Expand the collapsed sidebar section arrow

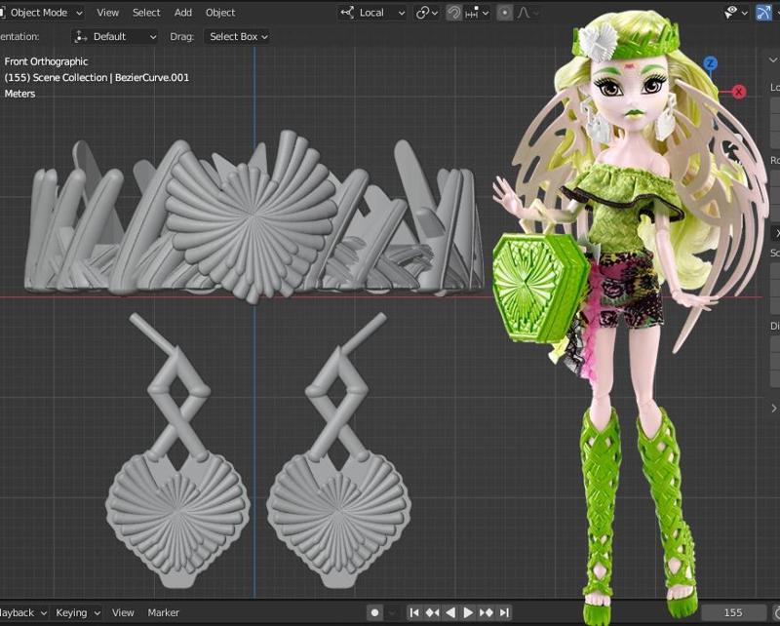click(774, 409)
